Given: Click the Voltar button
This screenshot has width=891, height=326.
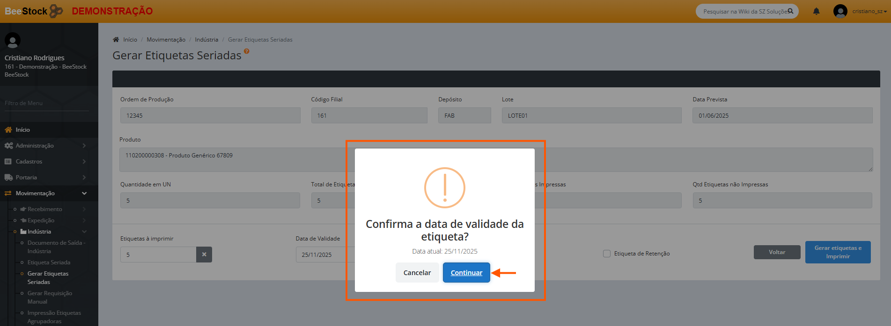Looking at the screenshot, I should click(x=777, y=252).
